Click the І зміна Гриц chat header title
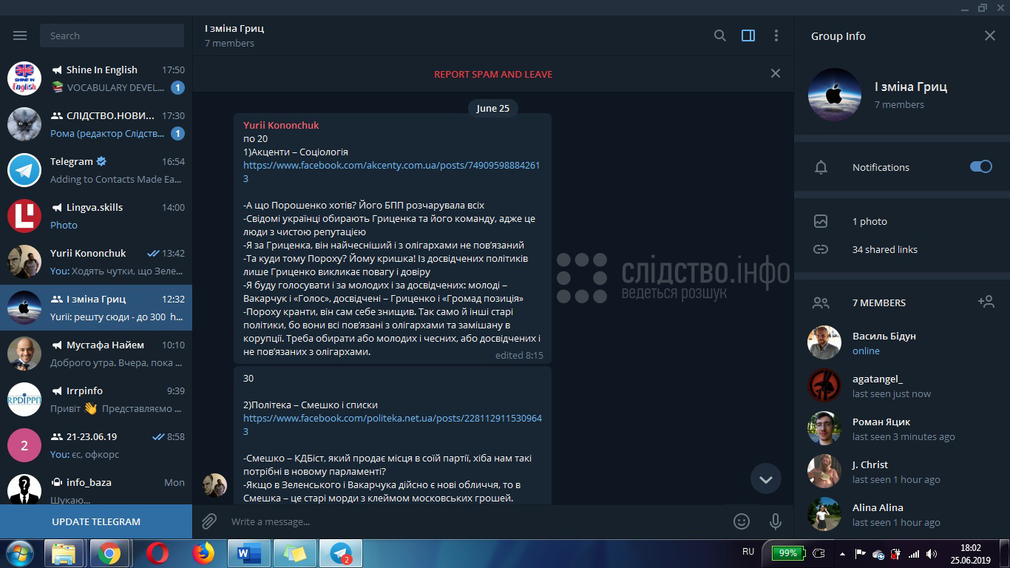 point(234,28)
